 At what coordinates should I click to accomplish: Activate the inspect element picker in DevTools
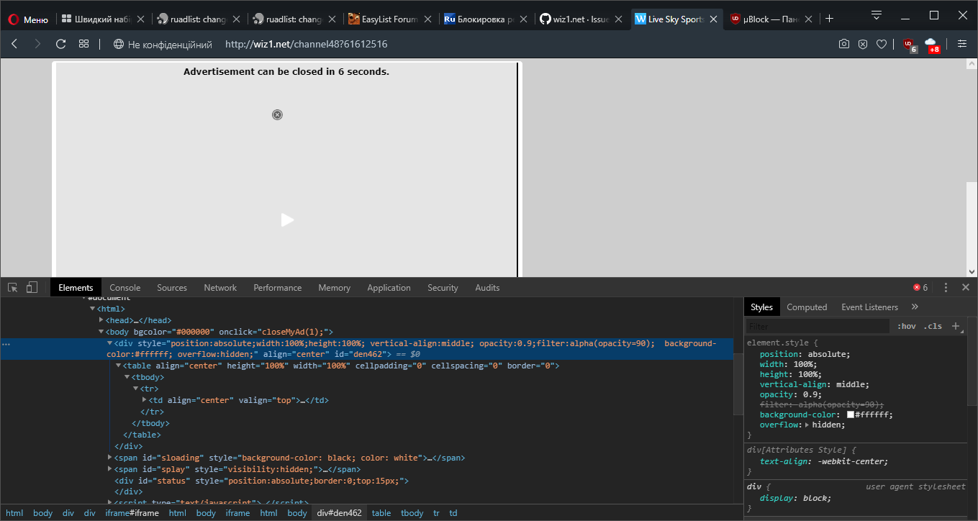(x=13, y=287)
